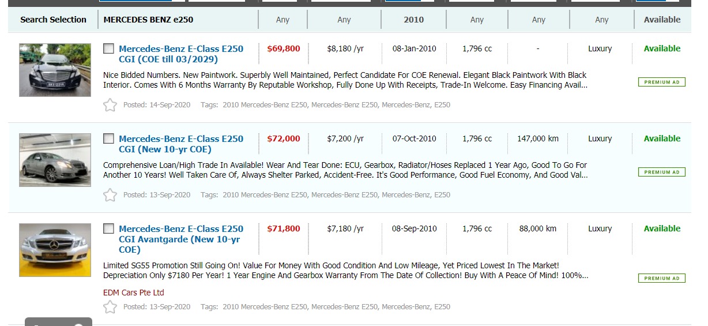
Task: Star the EDM Cars E250 Avantgarde listing
Action: [x=110, y=307]
